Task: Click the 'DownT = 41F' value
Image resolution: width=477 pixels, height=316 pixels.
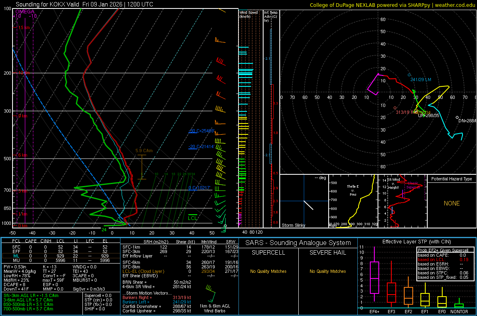Action: (16, 289)
